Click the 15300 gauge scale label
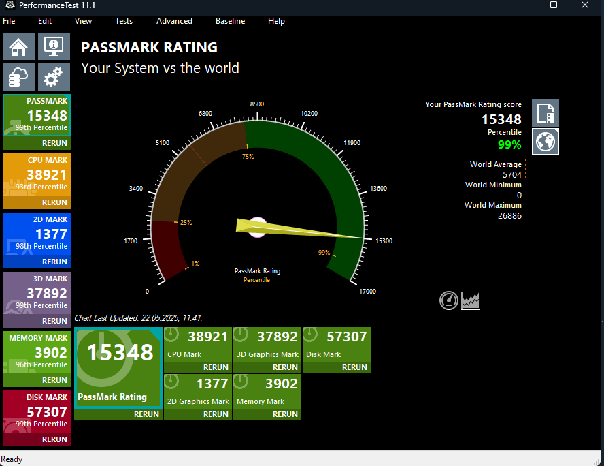Viewport: 604px width, 466px height. click(x=384, y=240)
